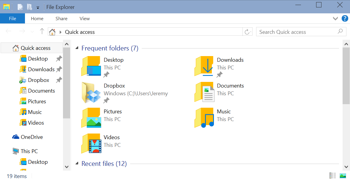Click the Frequent folders (7) heading
The width and height of the screenshot is (350, 181).
point(110,48)
